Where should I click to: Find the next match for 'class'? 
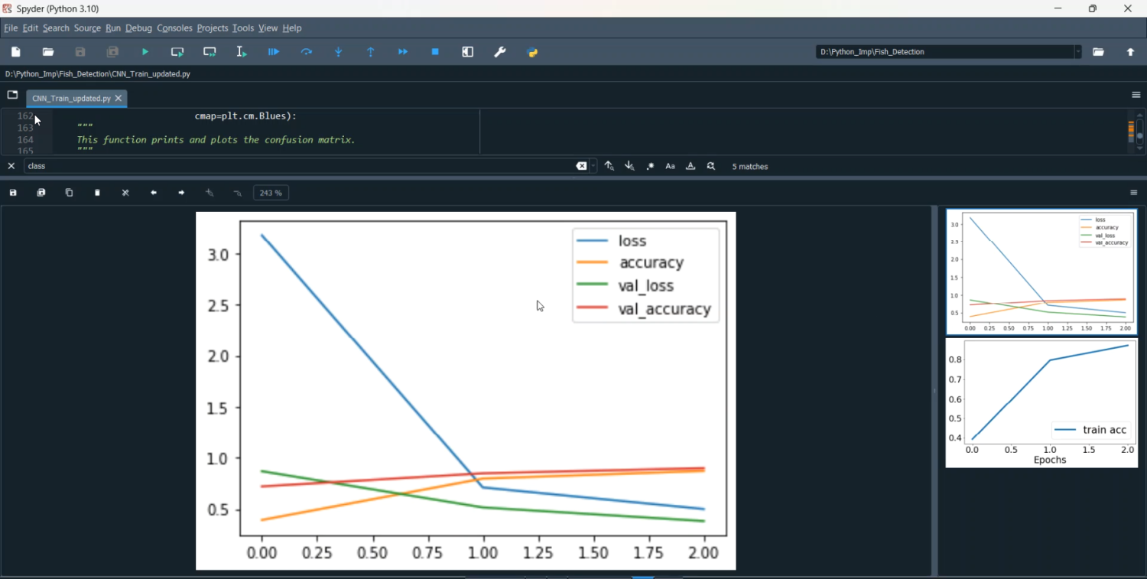(x=629, y=166)
